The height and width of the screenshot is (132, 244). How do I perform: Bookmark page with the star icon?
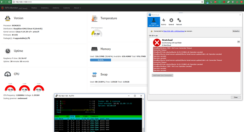202,2
